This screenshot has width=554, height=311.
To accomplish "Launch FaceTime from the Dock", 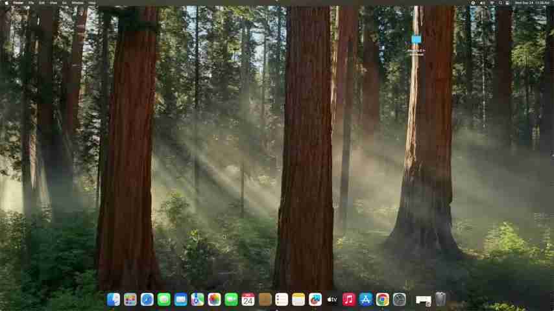I will pos(231,299).
